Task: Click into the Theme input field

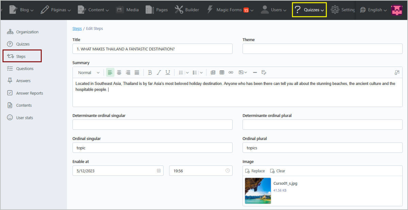Action: click(x=322, y=49)
